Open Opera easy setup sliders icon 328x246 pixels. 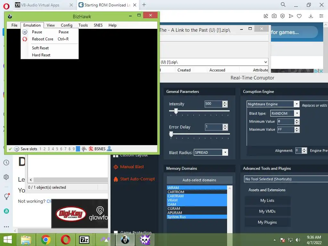(x=321, y=16)
